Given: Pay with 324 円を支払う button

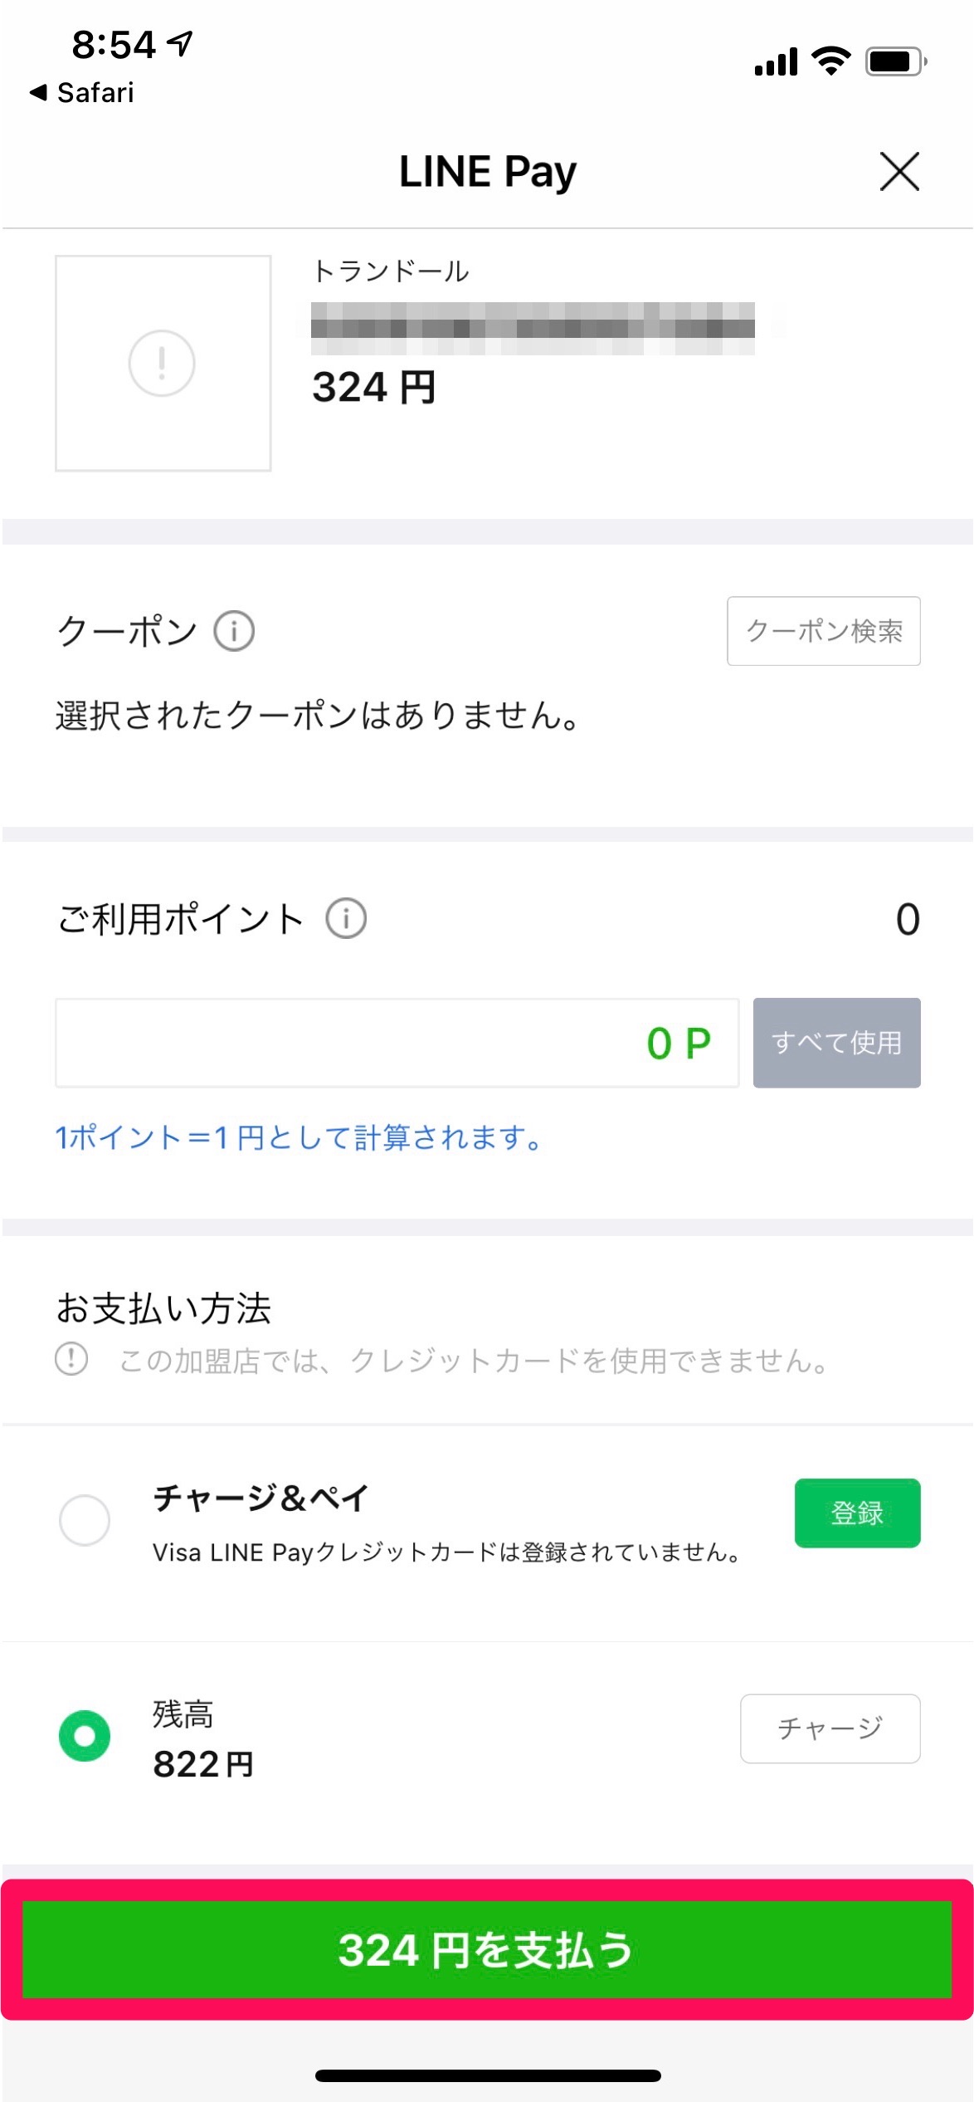Looking at the screenshot, I should click(x=487, y=1949).
